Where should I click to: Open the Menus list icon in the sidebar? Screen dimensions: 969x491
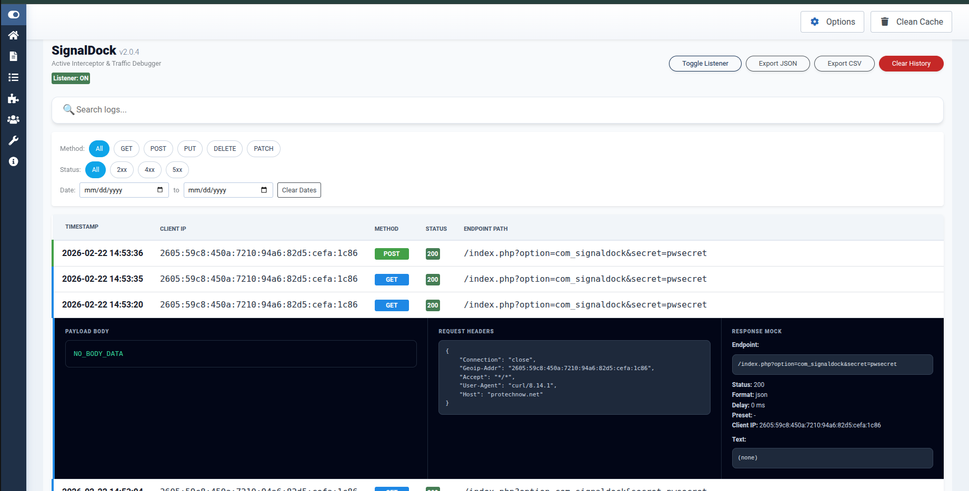tap(13, 77)
